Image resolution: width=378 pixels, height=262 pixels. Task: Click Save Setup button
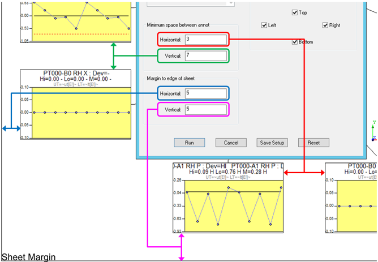coord(272,143)
